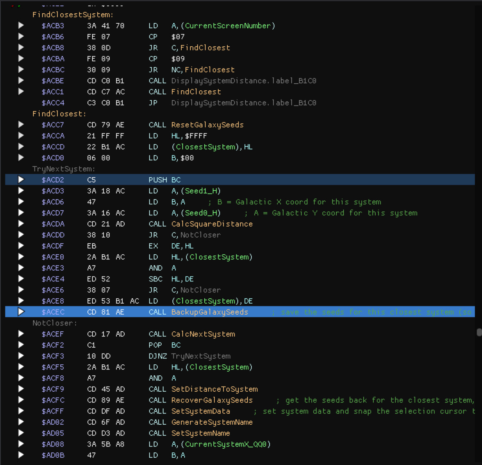Click the arrow marker beside address $AD0B

pos(21,455)
